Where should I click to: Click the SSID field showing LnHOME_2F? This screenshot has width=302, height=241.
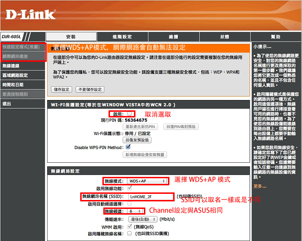pos(151,197)
